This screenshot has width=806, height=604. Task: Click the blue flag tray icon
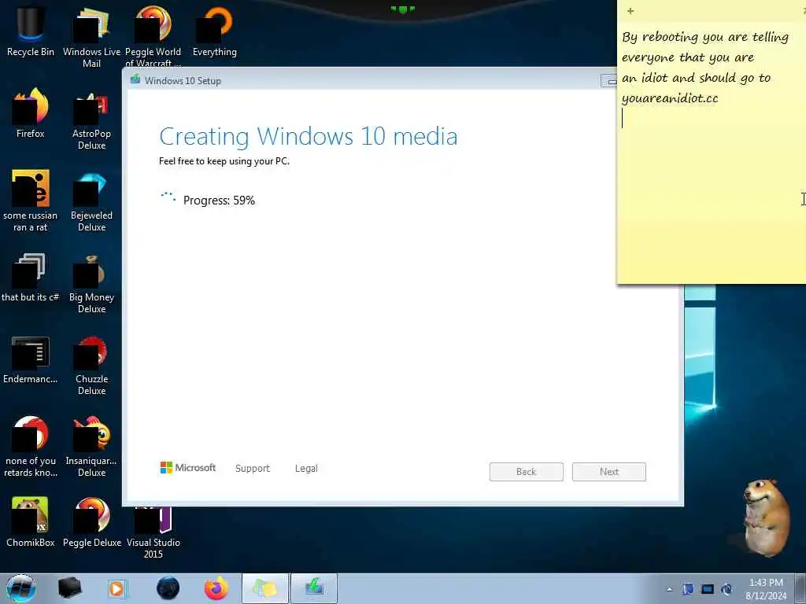coord(688,589)
